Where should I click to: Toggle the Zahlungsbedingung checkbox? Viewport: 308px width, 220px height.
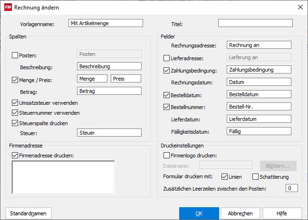[x=166, y=71]
